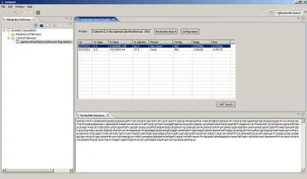Image resolution: width=307 pixels, height=179 pixels.
Task: Select the Nucleotide Search perspective button
Action: (288, 13)
